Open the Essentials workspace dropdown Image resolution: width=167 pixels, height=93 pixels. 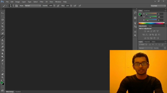point(158,6)
